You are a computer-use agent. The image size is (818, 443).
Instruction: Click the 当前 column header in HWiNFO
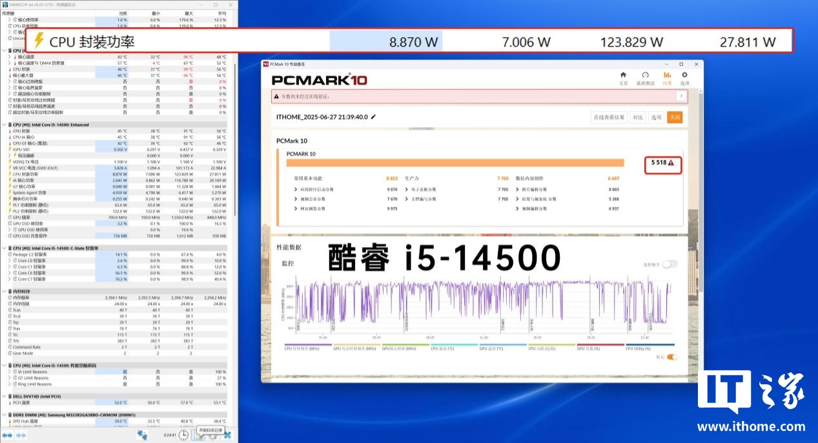coord(123,14)
